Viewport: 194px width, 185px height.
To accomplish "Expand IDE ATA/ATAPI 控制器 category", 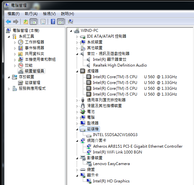I will pos(77,37).
